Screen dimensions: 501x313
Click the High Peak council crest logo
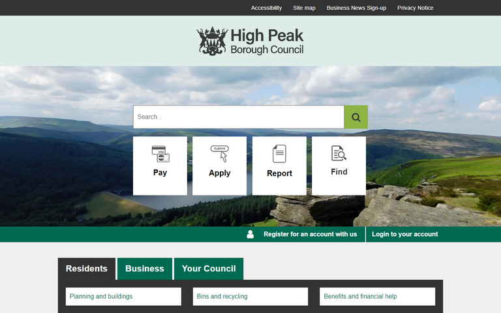213,41
